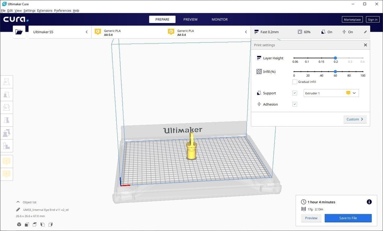Click the yellow extruder 1 badge icon
The image size is (383, 231).
point(98,32)
